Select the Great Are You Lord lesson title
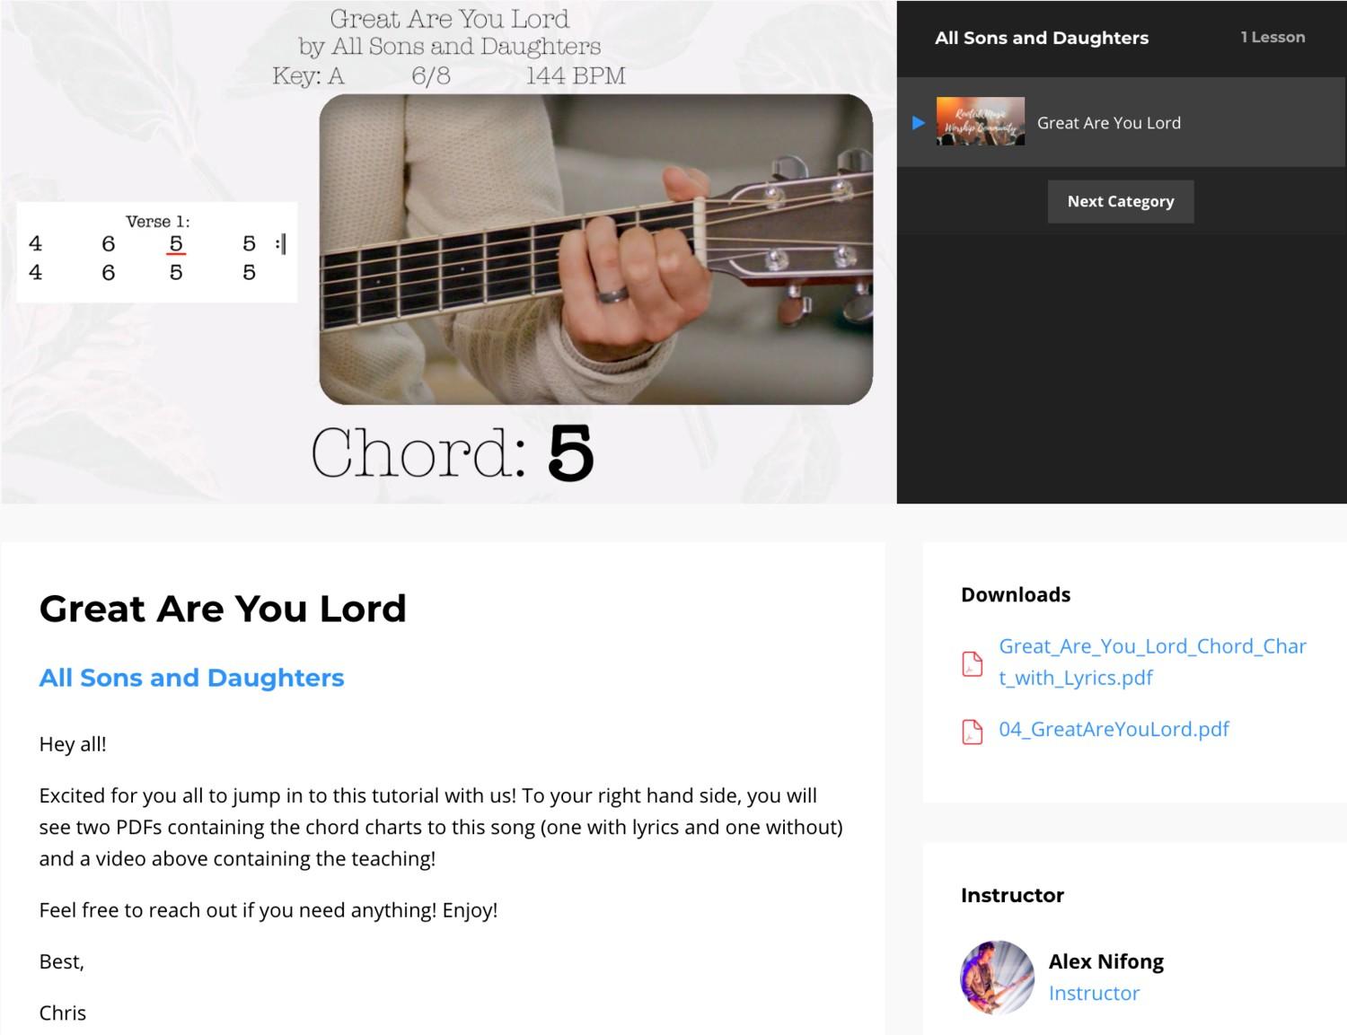The image size is (1347, 1035). click(1109, 123)
